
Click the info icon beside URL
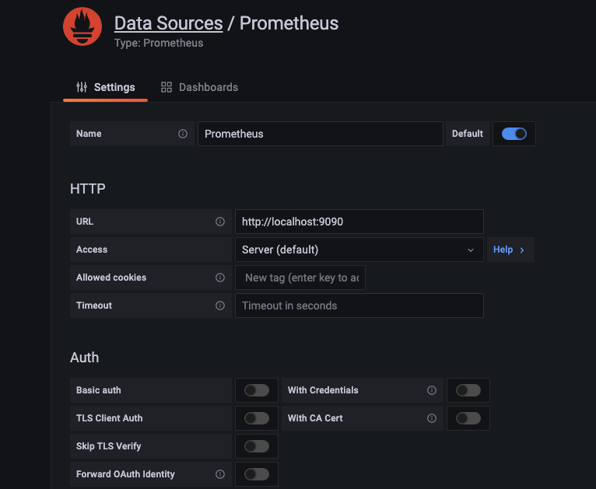click(220, 222)
